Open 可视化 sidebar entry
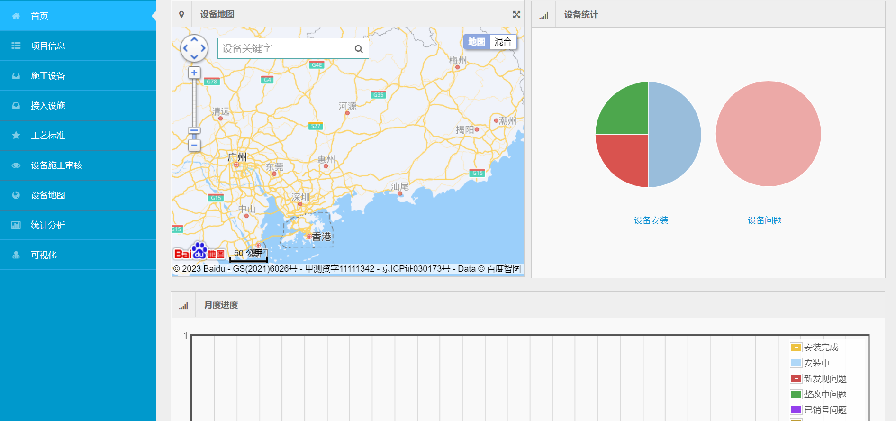 point(78,255)
